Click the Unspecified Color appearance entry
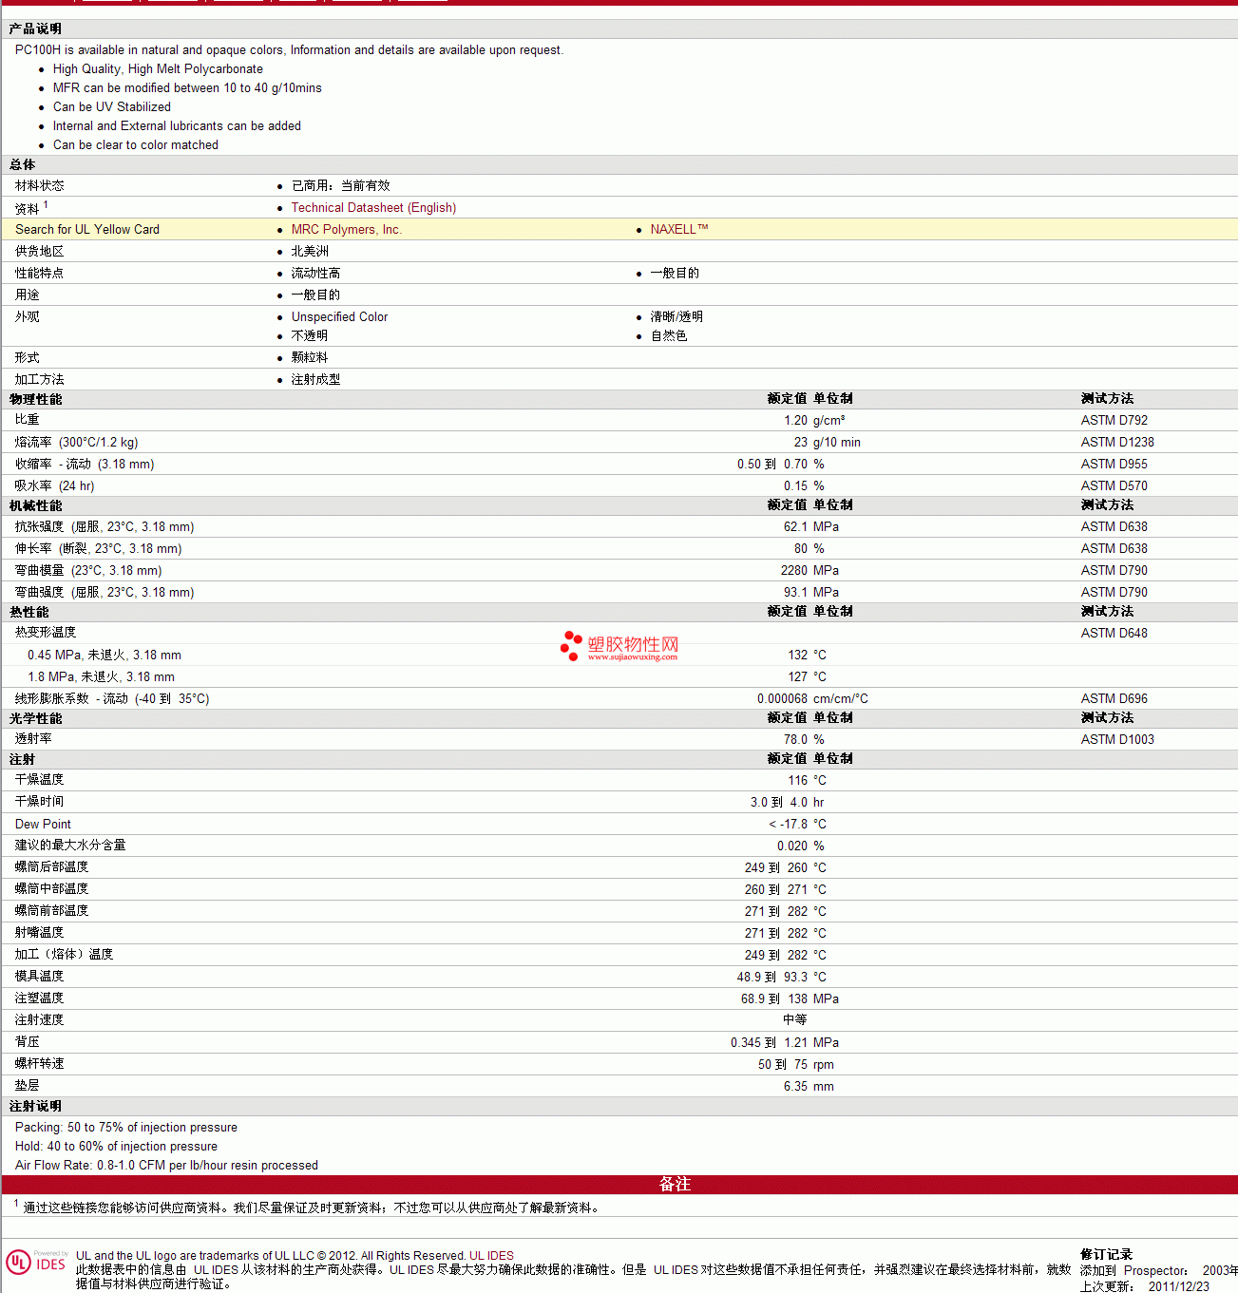 point(339,316)
